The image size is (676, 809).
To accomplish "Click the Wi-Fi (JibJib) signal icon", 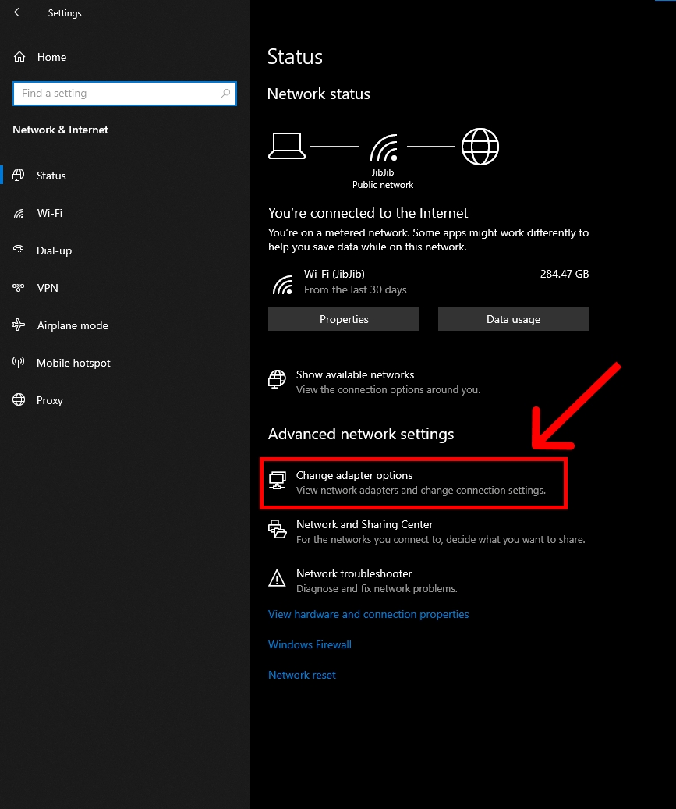I will coord(282,285).
